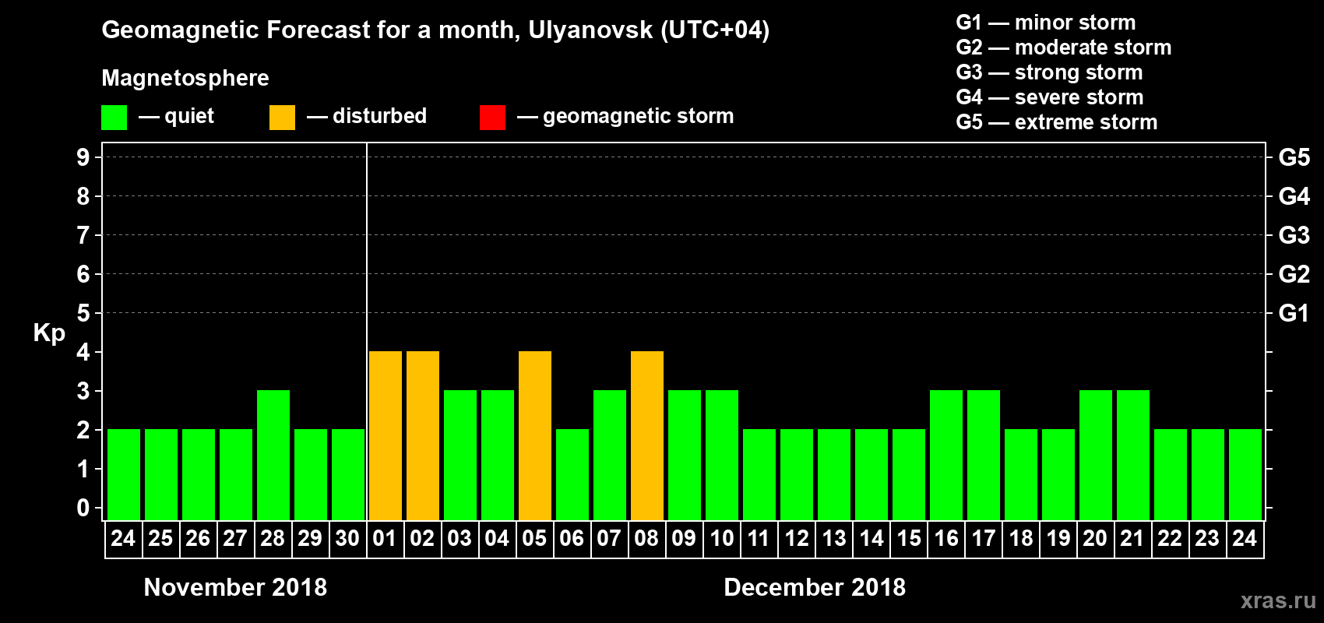The image size is (1324, 623).
Task: Select the orange bar for December 08
Action: (647, 435)
